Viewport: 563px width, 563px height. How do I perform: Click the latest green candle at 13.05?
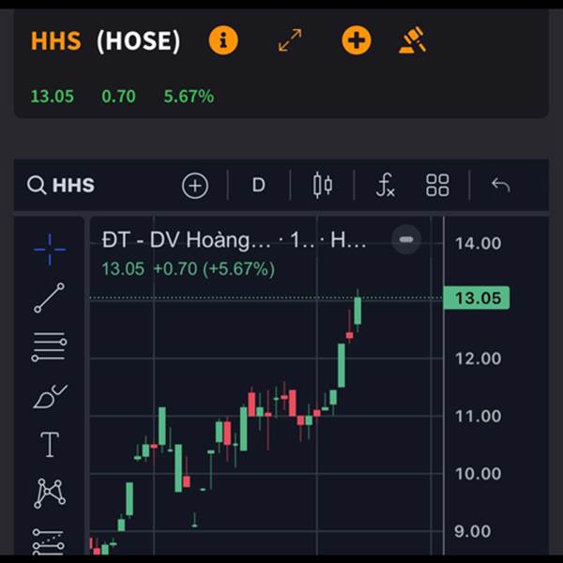[x=358, y=311]
